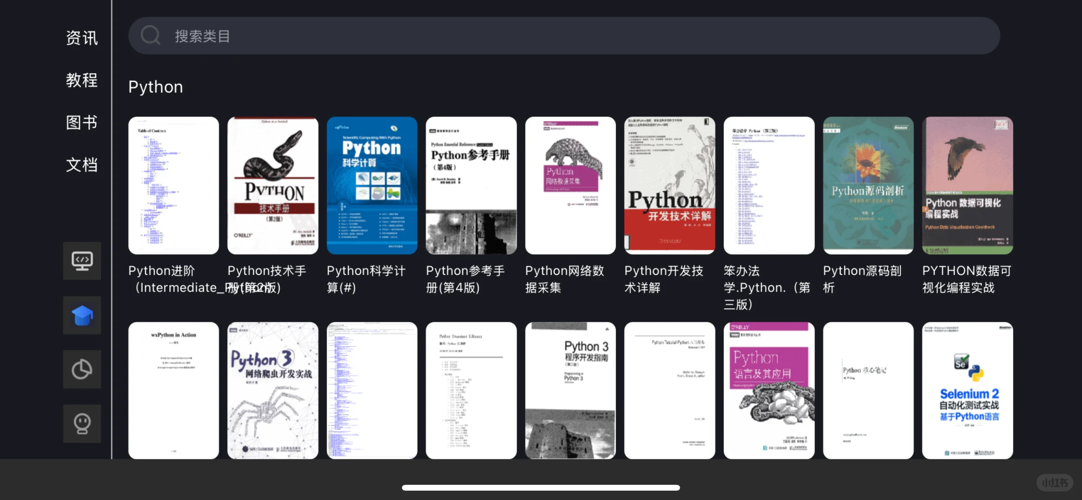Switch to the 教程 tutorials tab
Image resolution: width=1082 pixels, height=500 pixels.
[81, 80]
